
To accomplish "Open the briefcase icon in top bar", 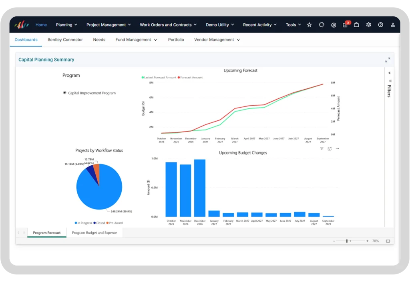I will (x=356, y=25).
